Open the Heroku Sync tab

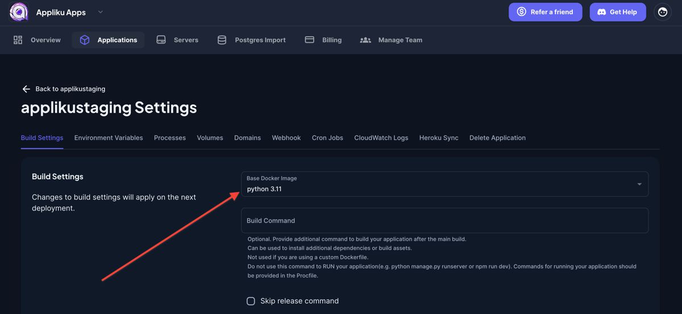[x=439, y=138]
